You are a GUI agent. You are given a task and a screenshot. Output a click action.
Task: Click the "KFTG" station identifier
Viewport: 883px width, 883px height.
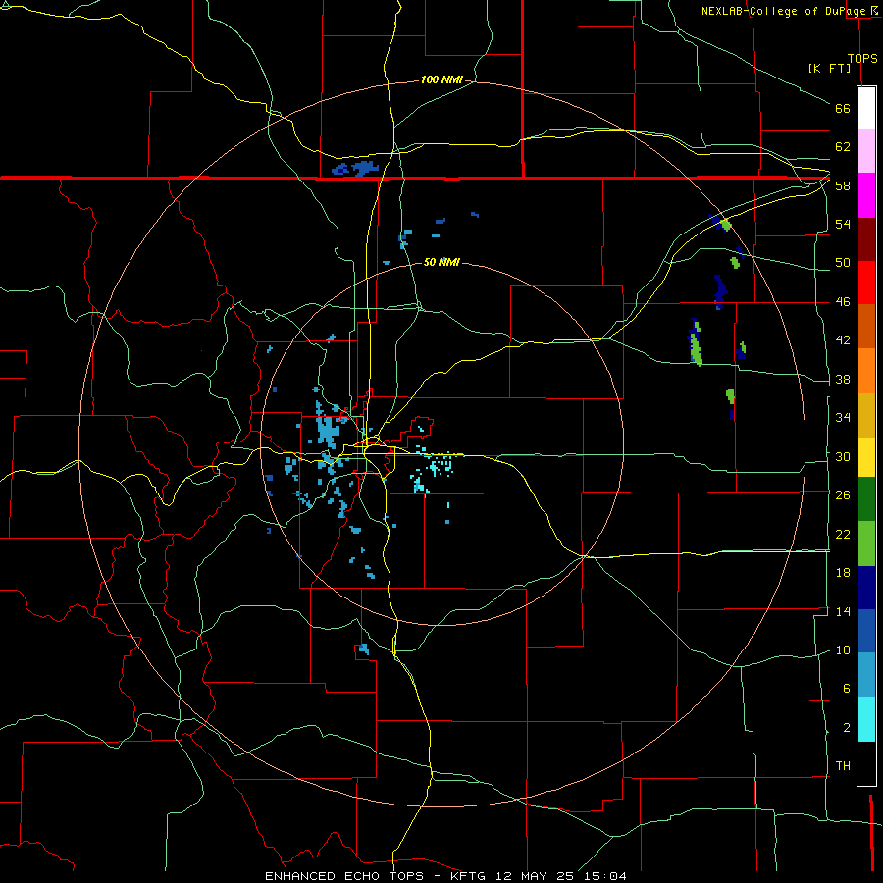467,876
